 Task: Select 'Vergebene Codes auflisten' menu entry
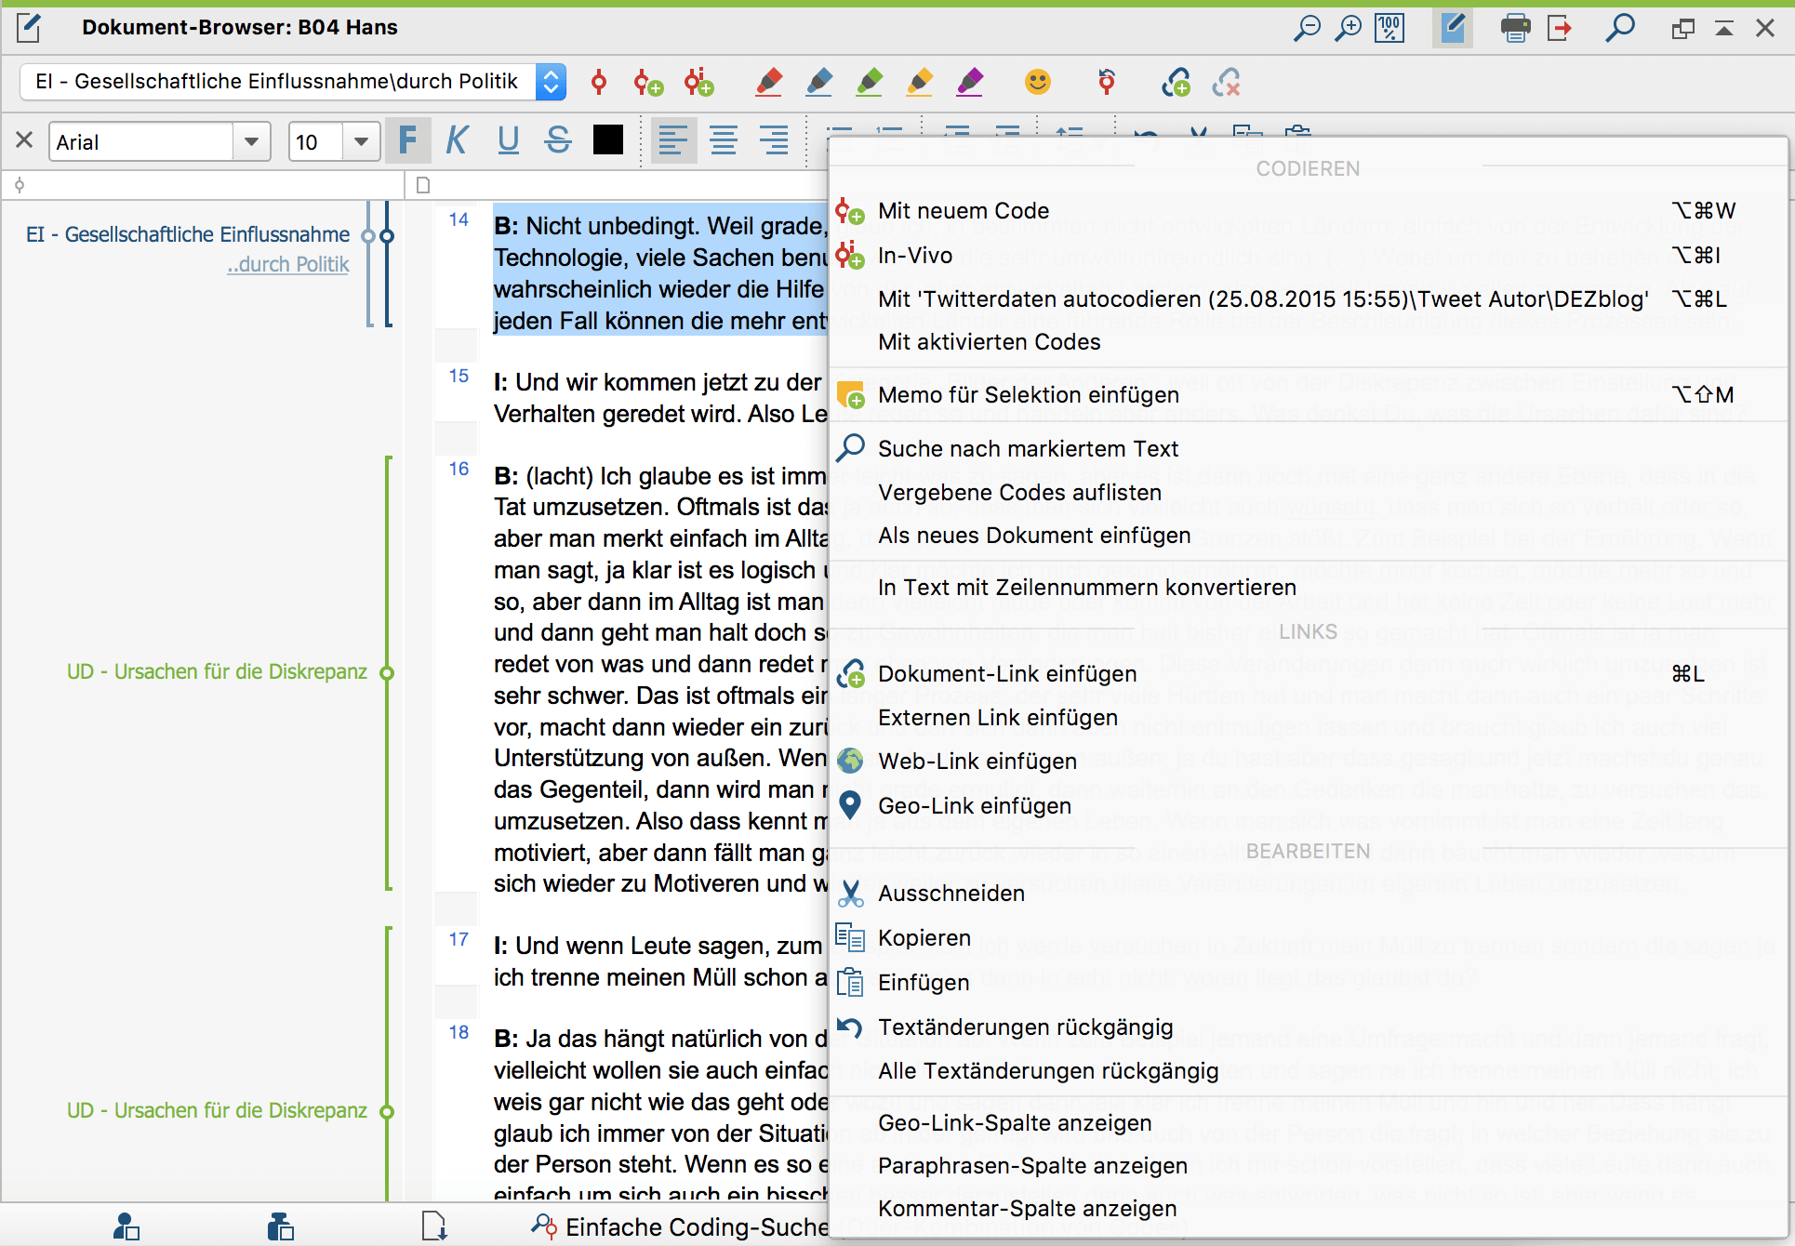1019,492
